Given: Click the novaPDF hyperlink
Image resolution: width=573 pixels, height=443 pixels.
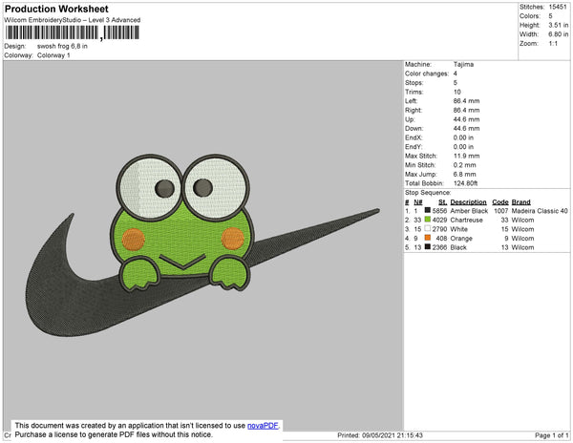Looking at the screenshot, I should [x=263, y=426].
